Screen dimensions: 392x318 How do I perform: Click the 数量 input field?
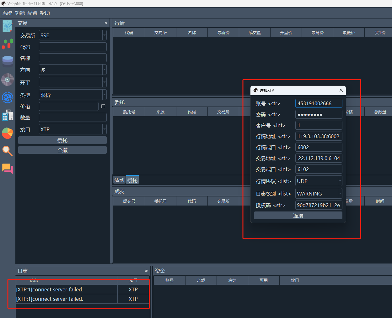coord(73,117)
